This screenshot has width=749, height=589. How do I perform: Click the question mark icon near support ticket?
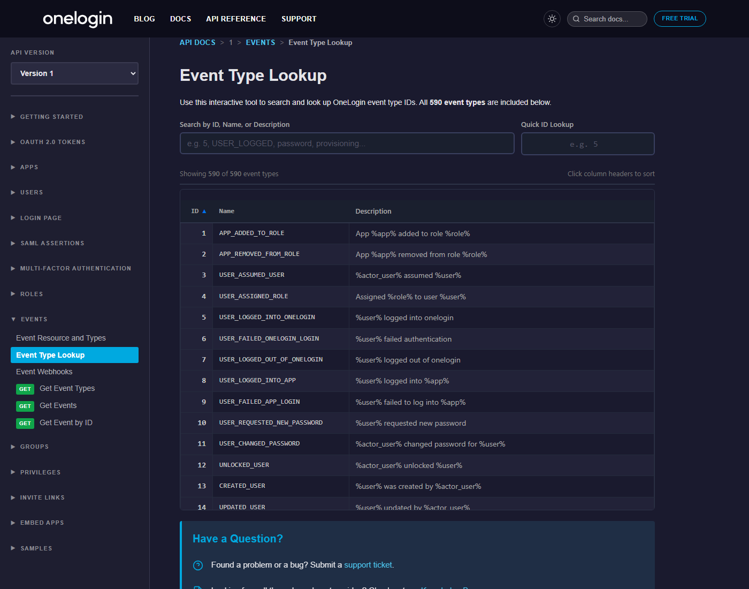[198, 565]
